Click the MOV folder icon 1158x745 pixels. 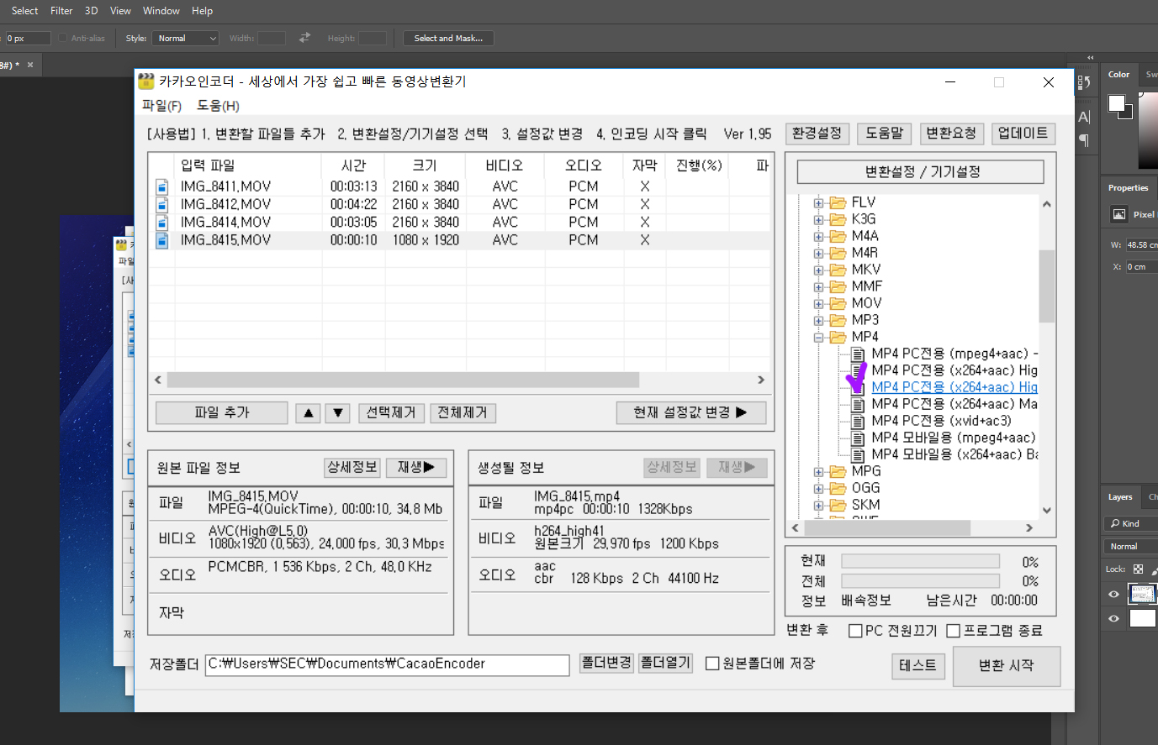tap(838, 303)
